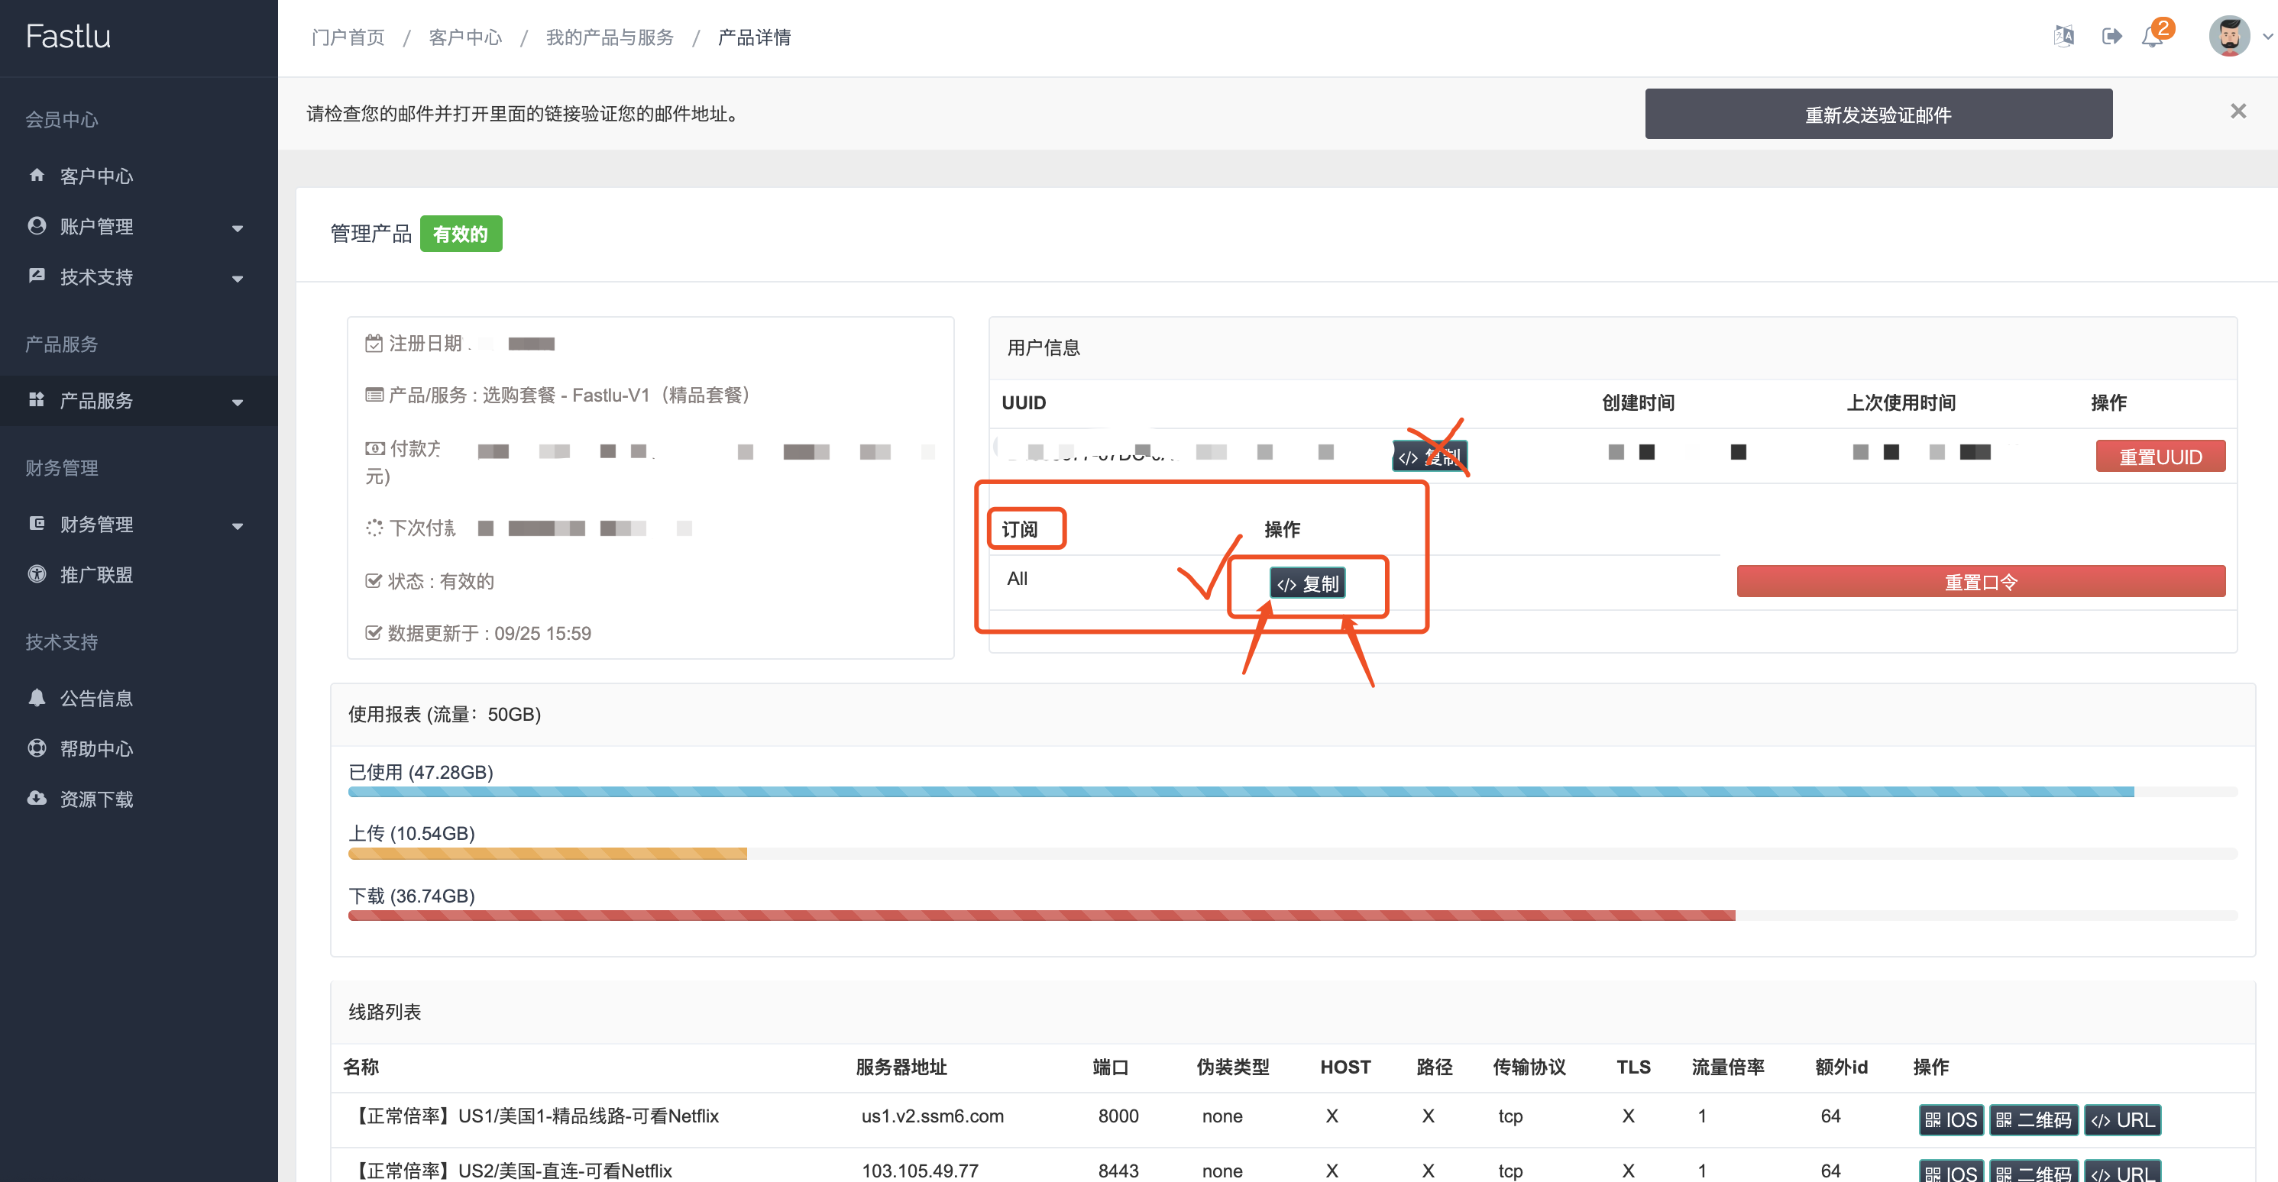
Task: Go to 我的产品与服务 breadcrumb
Action: point(610,37)
